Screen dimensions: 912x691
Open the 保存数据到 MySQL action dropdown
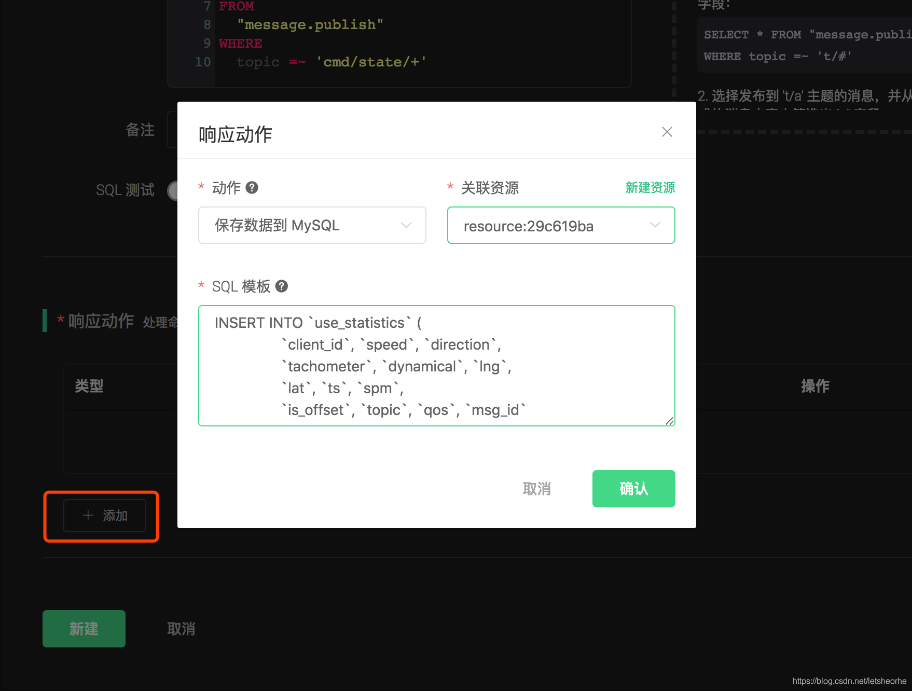tap(312, 225)
